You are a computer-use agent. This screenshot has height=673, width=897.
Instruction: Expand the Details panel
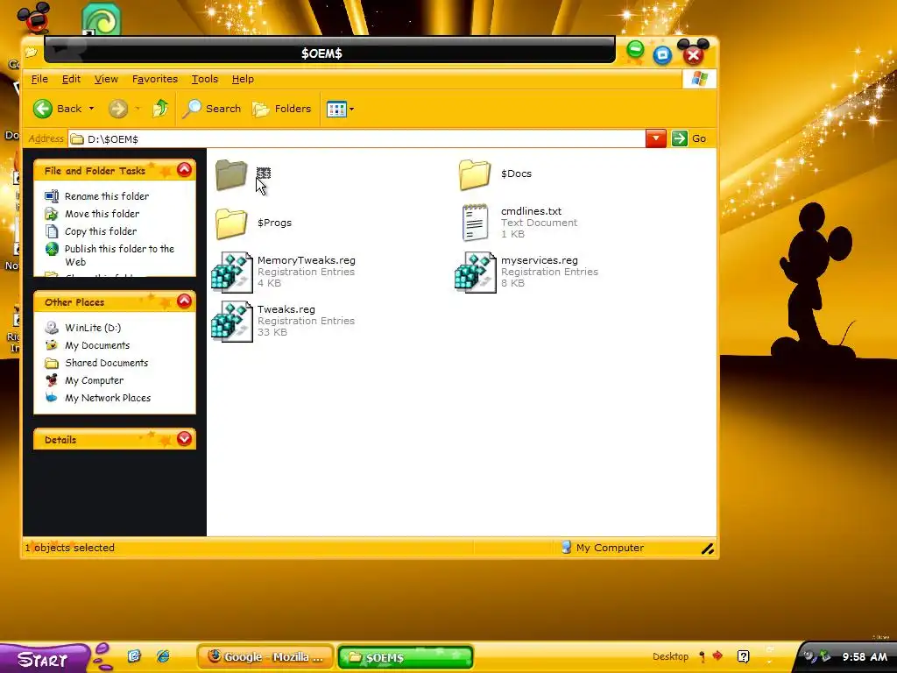(x=184, y=439)
